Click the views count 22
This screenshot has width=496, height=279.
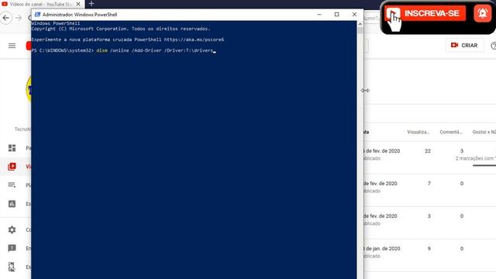(428, 151)
